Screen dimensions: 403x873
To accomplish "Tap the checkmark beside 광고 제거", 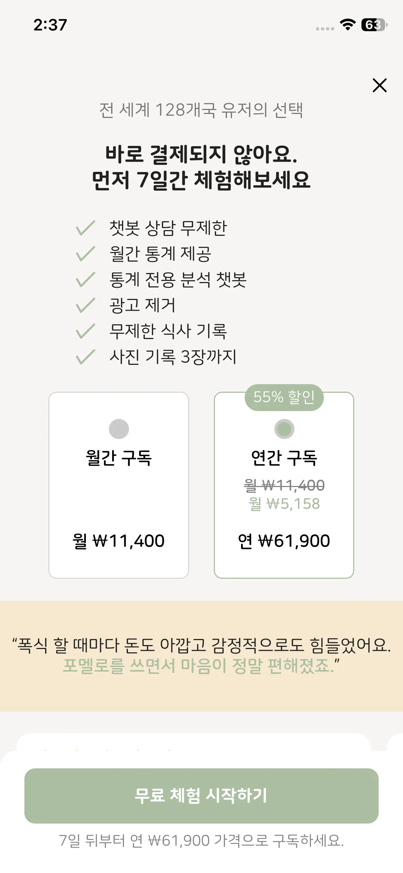I will coord(86,305).
